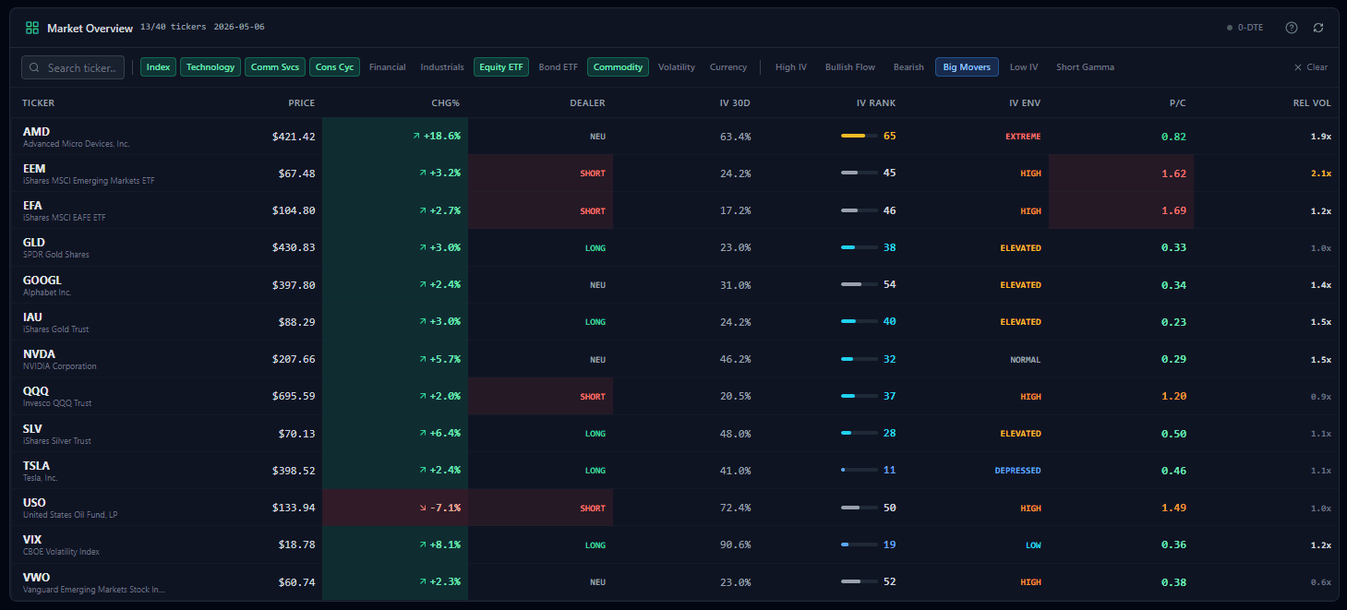Open the NVDA ticker row

pos(673,359)
